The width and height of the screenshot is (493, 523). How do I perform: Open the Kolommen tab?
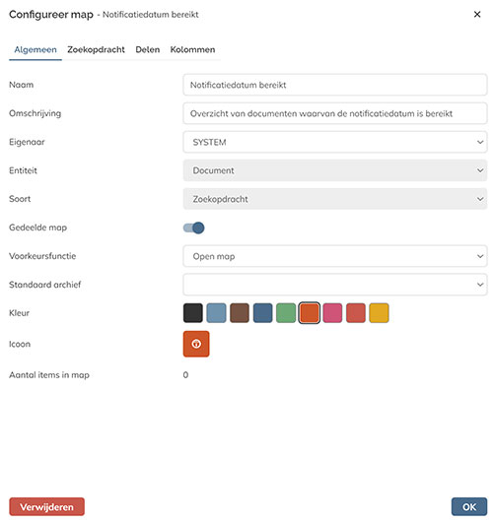192,49
